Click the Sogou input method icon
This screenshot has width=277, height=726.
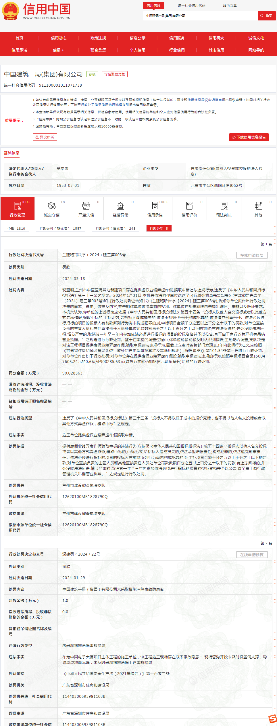(x=273, y=719)
